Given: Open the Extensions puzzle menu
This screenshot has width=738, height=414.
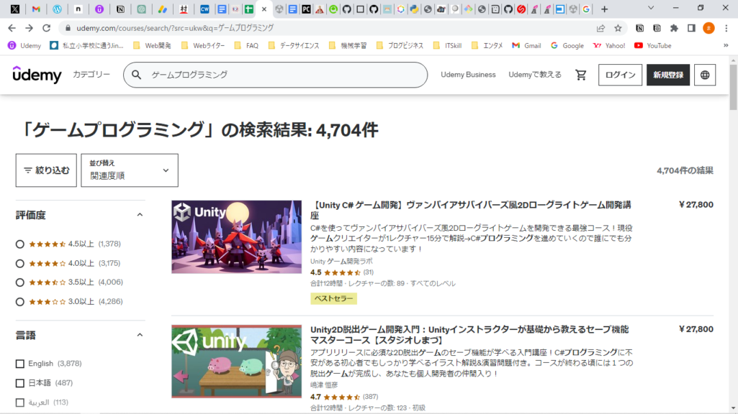Looking at the screenshot, I should pyautogui.click(x=674, y=28).
